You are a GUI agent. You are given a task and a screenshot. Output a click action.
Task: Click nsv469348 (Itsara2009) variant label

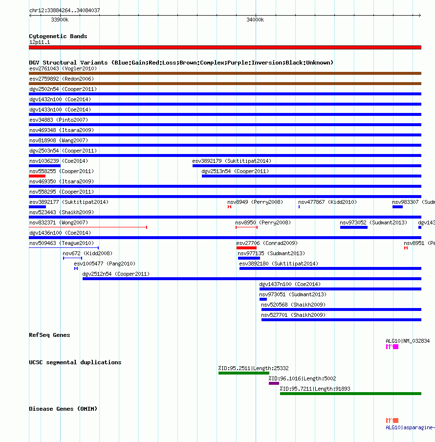coord(62,130)
